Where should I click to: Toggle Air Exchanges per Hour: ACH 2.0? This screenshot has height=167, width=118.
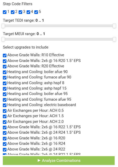click(5, 122)
